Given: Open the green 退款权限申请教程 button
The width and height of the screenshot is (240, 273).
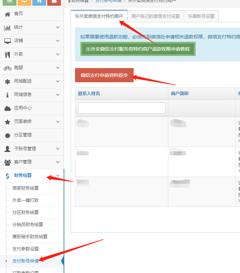Looking at the screenshot, I should (138, 49).
